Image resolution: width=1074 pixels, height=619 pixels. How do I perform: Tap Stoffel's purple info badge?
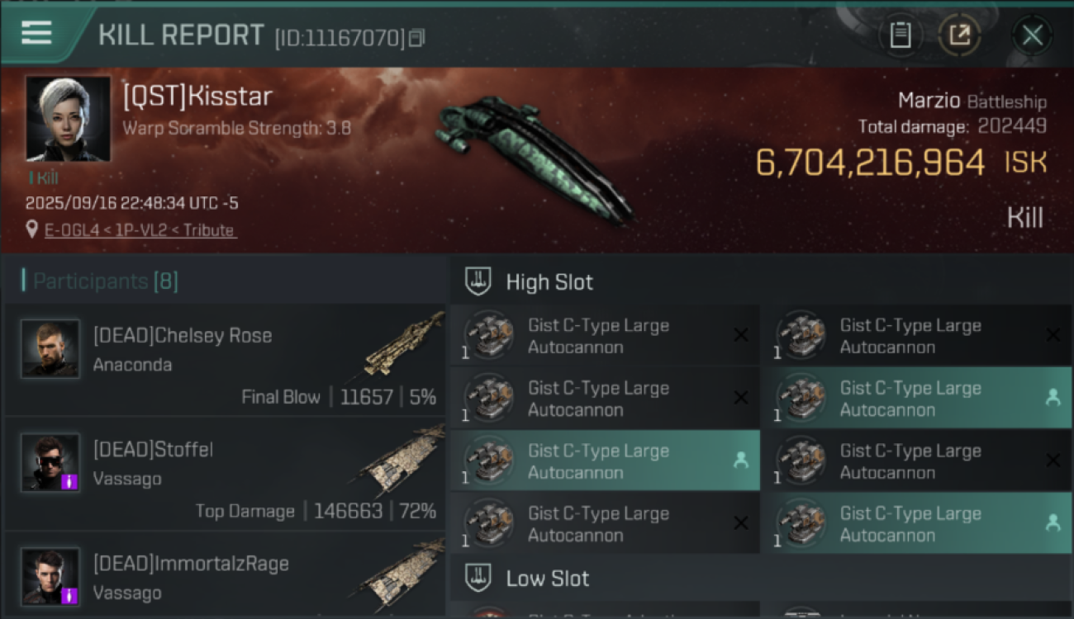coord(69,481)
